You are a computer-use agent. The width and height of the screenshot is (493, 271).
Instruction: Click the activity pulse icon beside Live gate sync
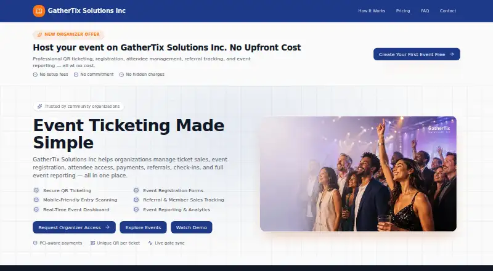pyautogui.click(x=150, y=243)
